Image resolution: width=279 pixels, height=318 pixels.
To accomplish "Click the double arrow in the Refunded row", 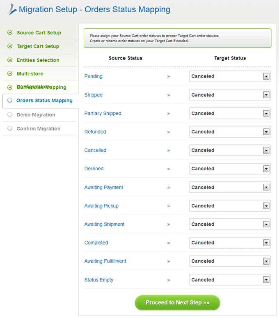I will pos(169,132).
